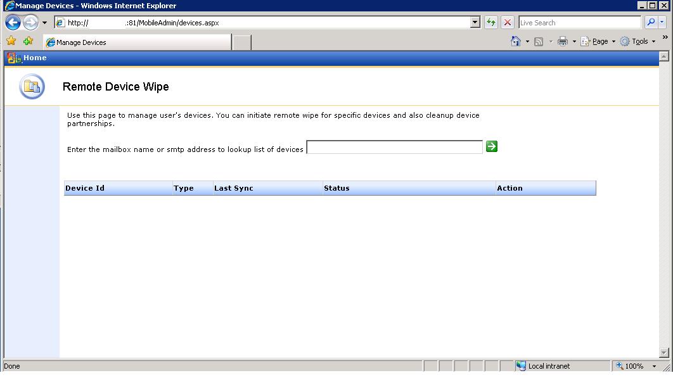Expand the Home button dropdown arrow

527,42
